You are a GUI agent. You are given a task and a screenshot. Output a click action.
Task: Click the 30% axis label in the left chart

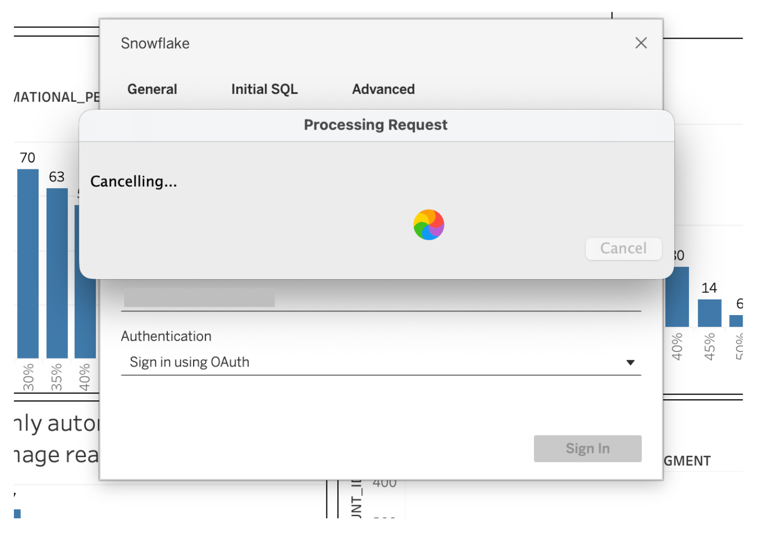(28, 377)
